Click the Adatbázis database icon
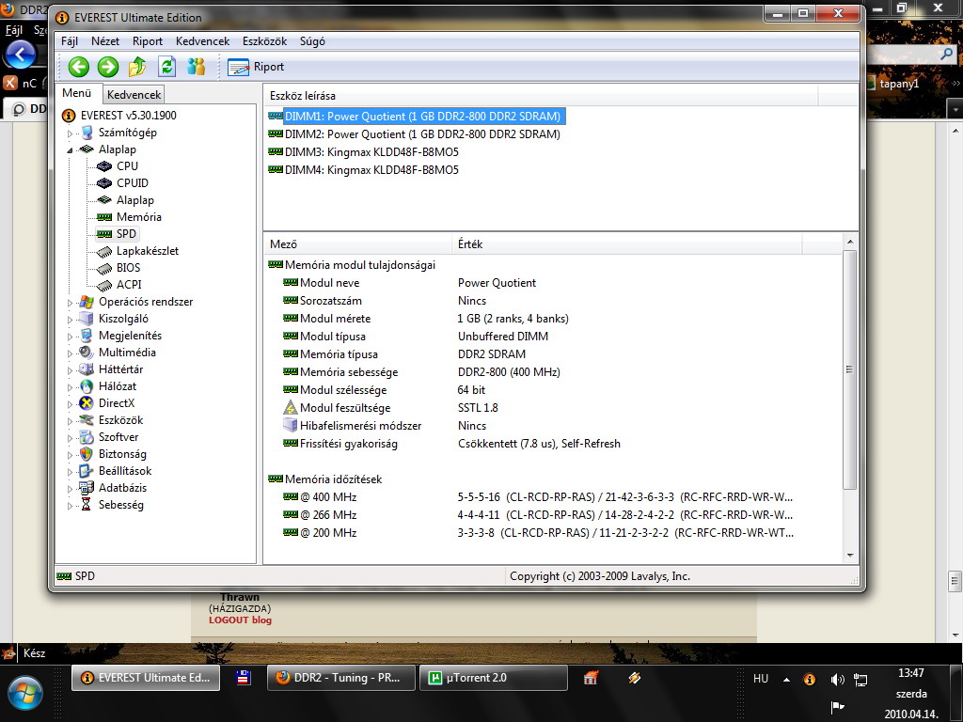 coord(87,488)
